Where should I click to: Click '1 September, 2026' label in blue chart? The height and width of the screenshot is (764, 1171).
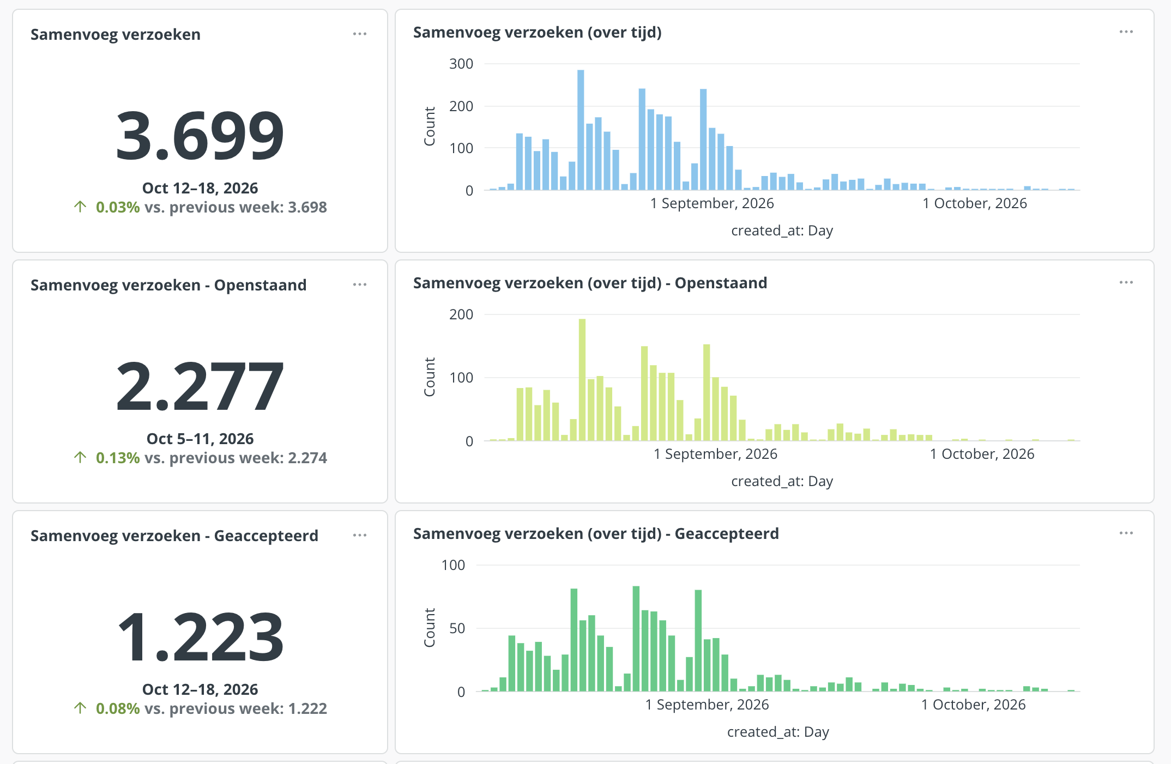click(x=712, y=203)
